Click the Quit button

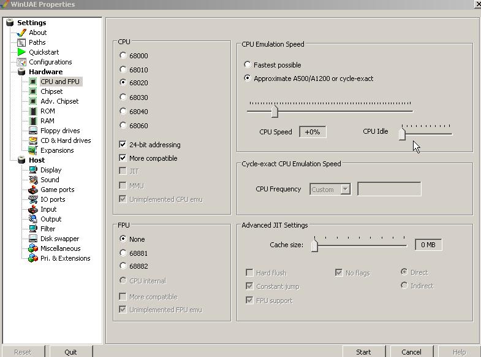click(70, 351)
